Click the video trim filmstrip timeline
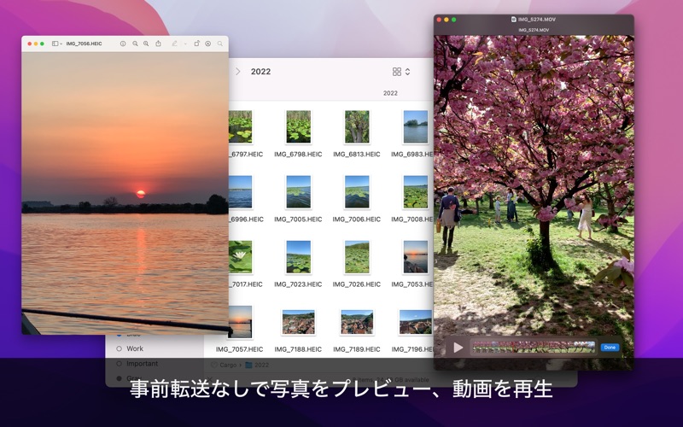 pos(534,348)
